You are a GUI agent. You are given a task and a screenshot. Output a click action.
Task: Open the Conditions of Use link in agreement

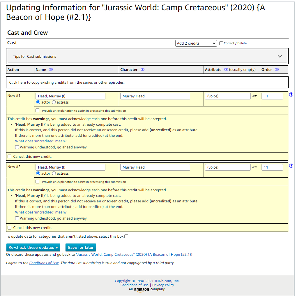coord(44,263)
